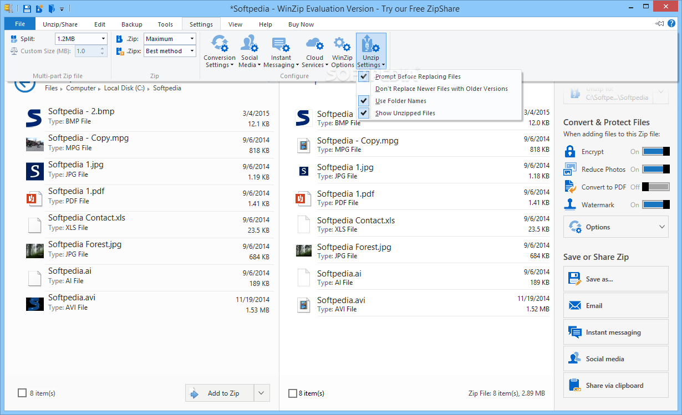This screenshot has height=415, width=682.
Task: Open the Buy Now tab
Action: coord(301,24)
